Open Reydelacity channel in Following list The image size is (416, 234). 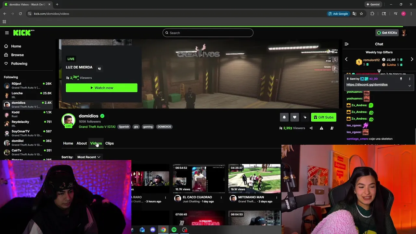28,123
